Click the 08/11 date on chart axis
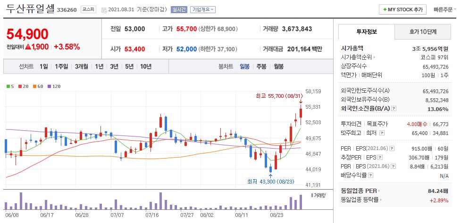This screenshot has width=461, height=223. [x=241, y=215]
